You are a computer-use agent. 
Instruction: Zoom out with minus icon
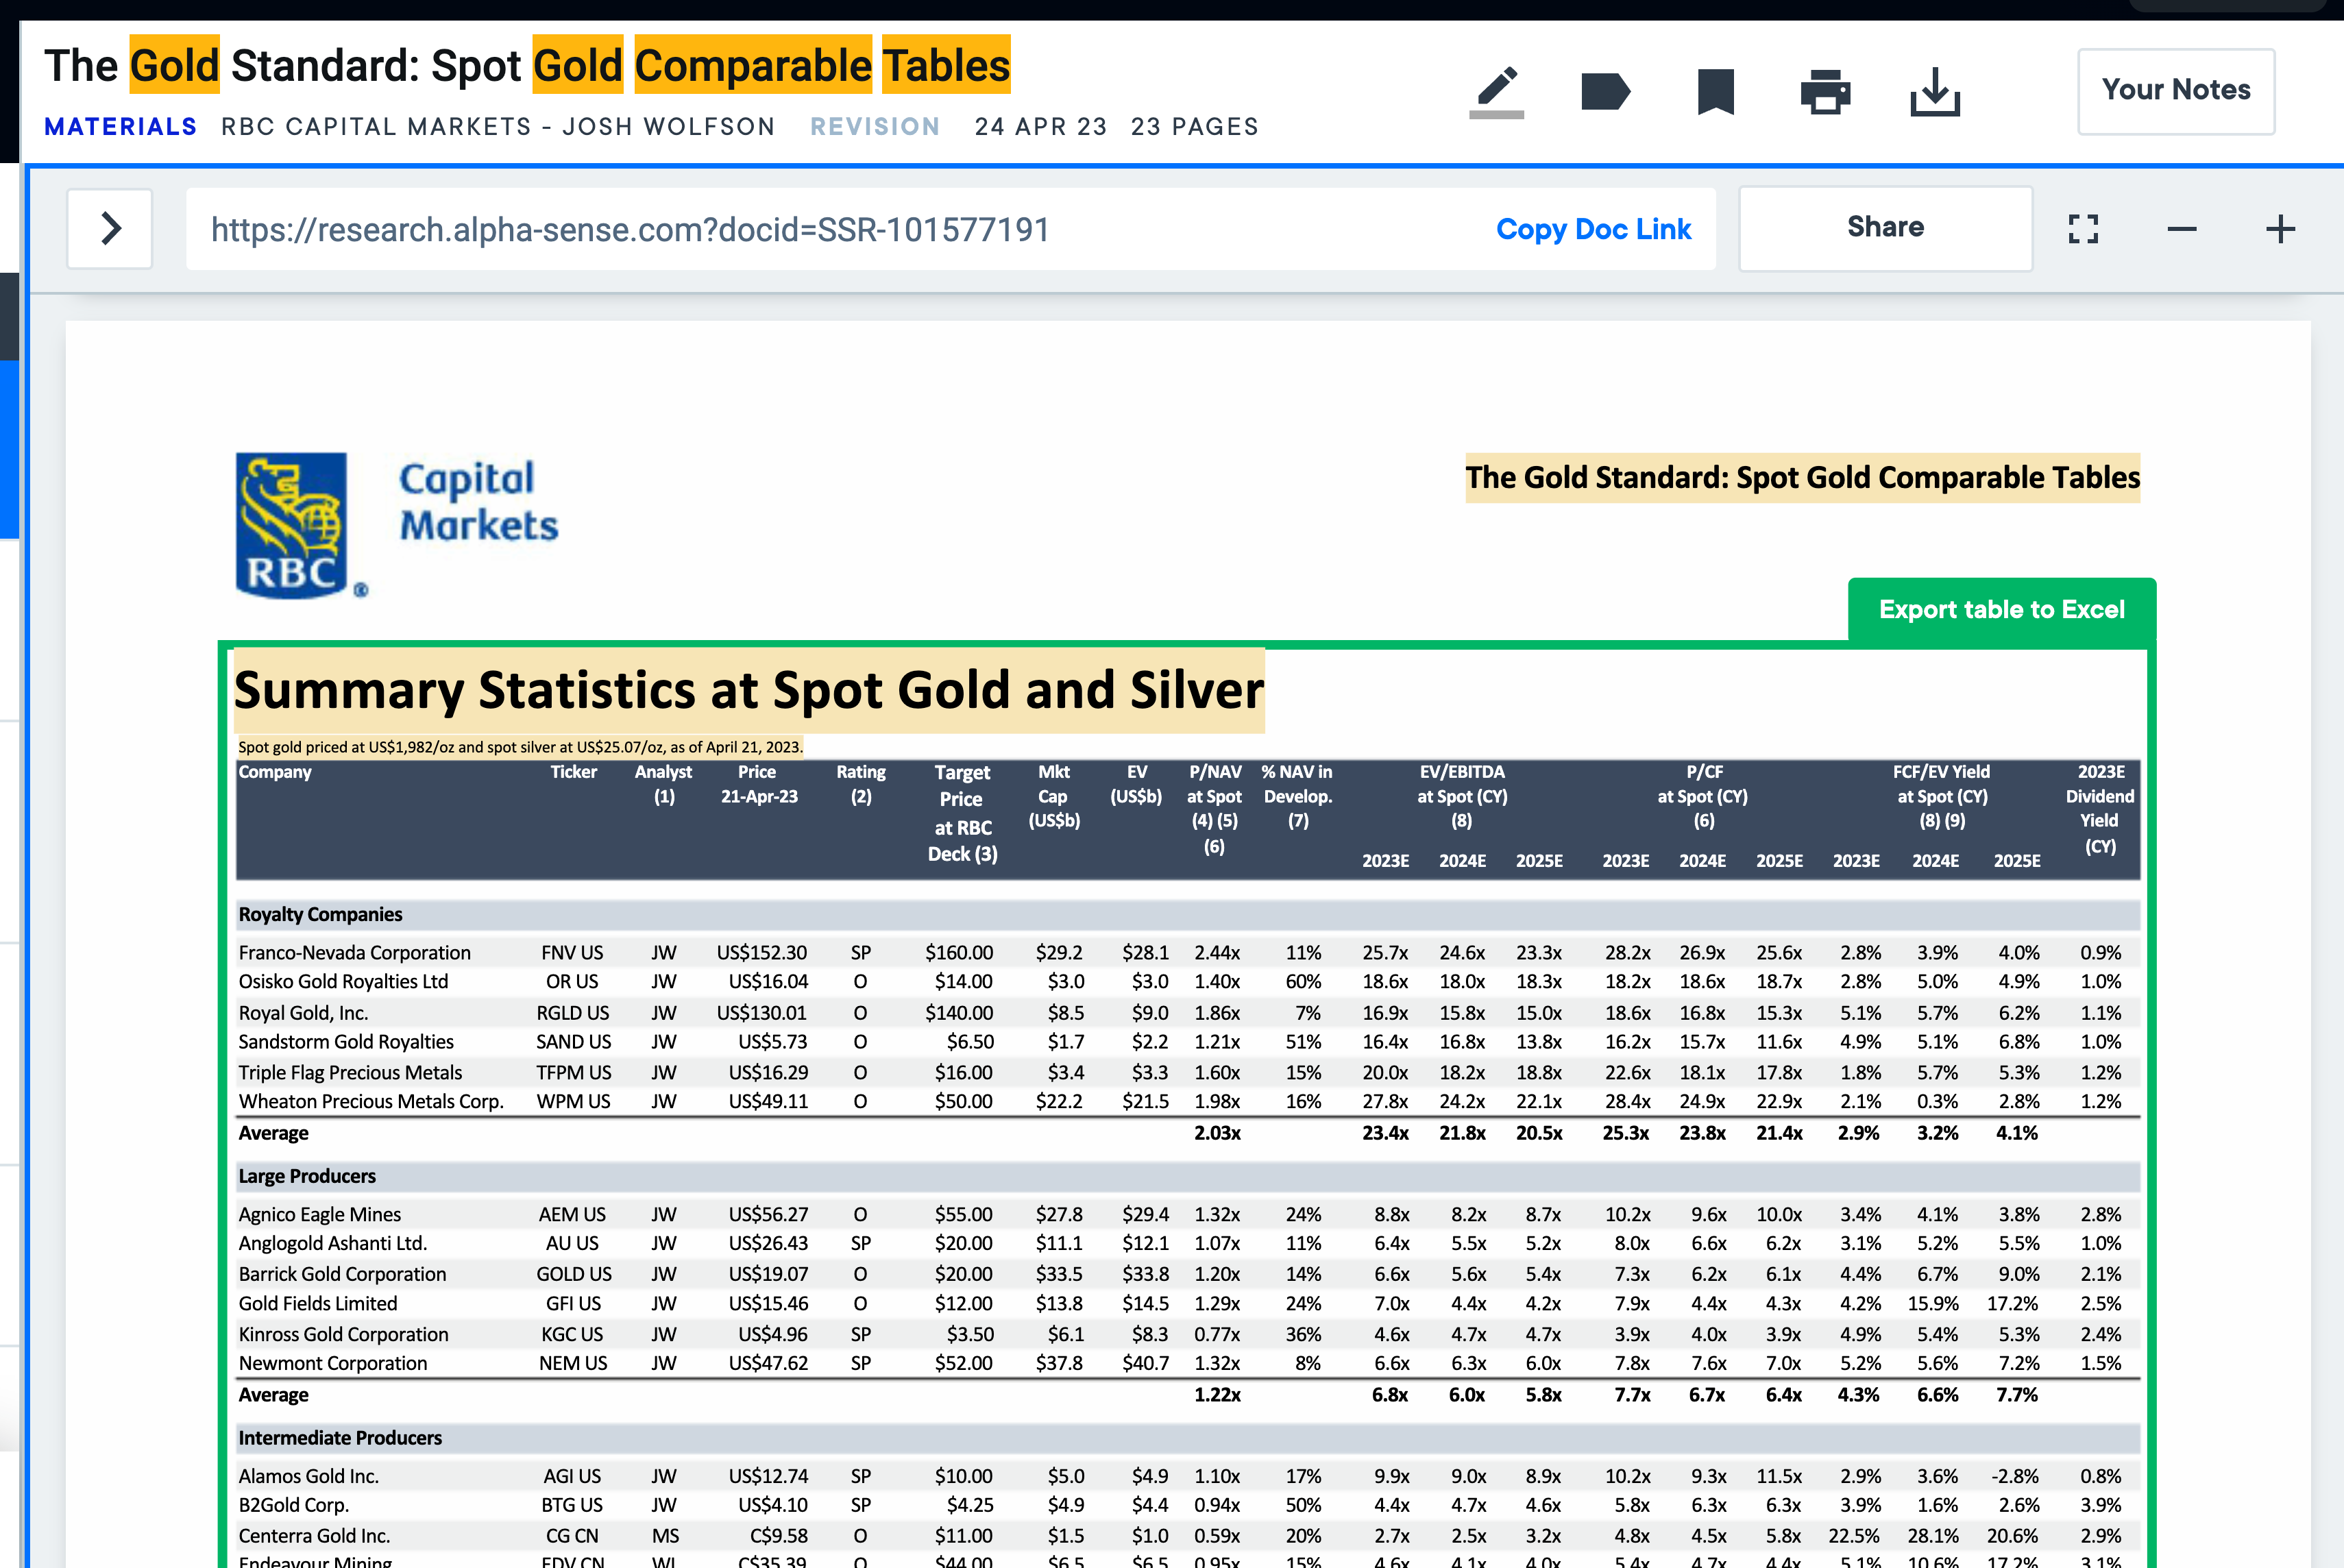[2182, 229]
